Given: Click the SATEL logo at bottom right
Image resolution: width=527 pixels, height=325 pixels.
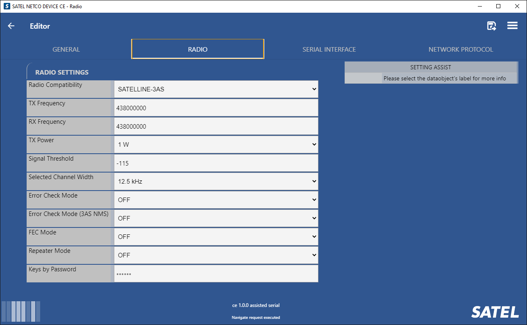Looking at the screenshot, I should coord(495,312).
